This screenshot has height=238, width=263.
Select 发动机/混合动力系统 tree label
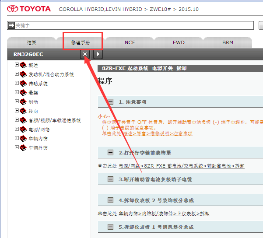coord(51,74)
